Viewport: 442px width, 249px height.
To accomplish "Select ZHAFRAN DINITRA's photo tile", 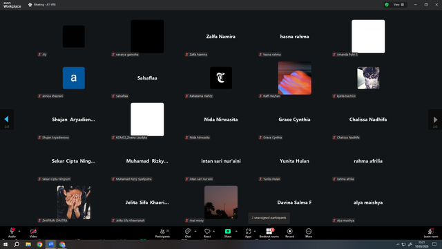I will [x=74, y=203].
